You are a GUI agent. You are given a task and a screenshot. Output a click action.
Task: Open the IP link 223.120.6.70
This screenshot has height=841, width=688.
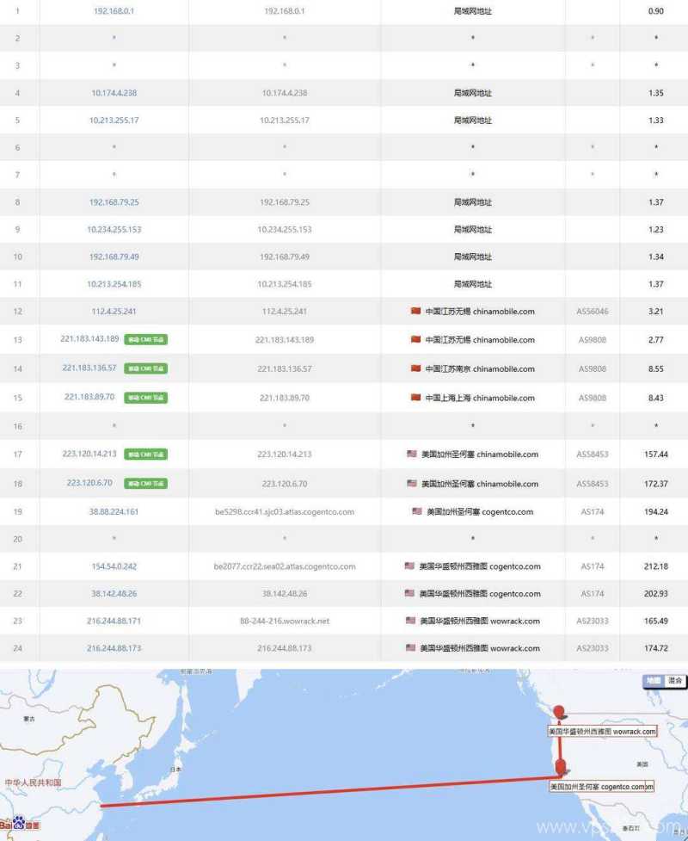click(89, 482)
